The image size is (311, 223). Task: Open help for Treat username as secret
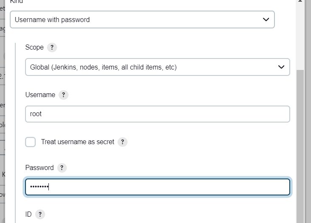(x=123, y=142)
